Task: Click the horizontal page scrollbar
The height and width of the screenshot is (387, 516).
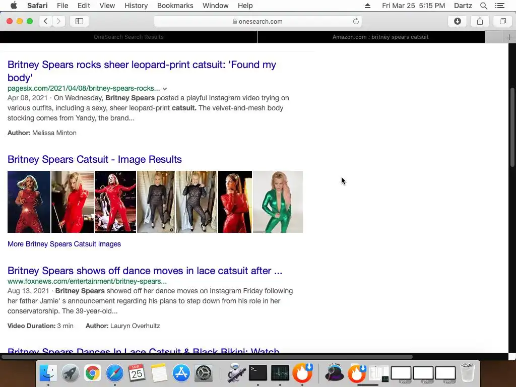Action: pyautogui.click(x=207, y=357)
